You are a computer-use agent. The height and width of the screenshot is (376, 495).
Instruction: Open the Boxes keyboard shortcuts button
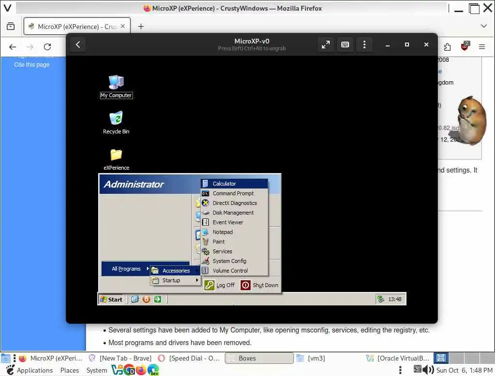click(x=345, y=44)
